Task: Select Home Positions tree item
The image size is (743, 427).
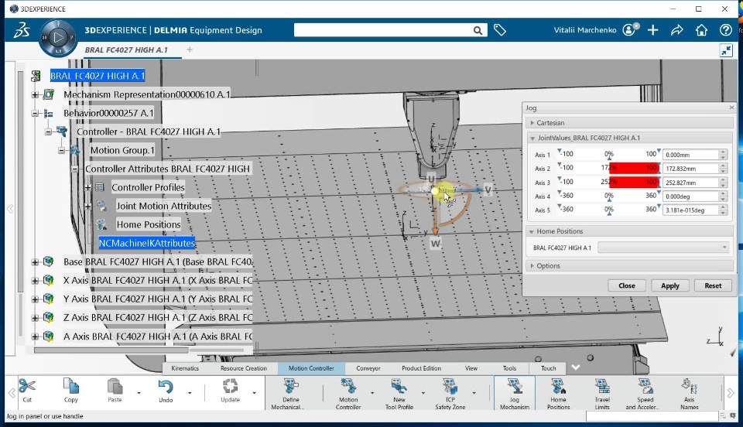Action: (x=149, y=224)
